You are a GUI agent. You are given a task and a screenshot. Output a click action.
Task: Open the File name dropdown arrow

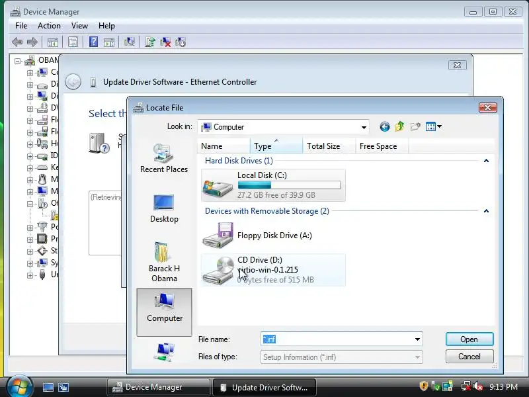[417, 339]
